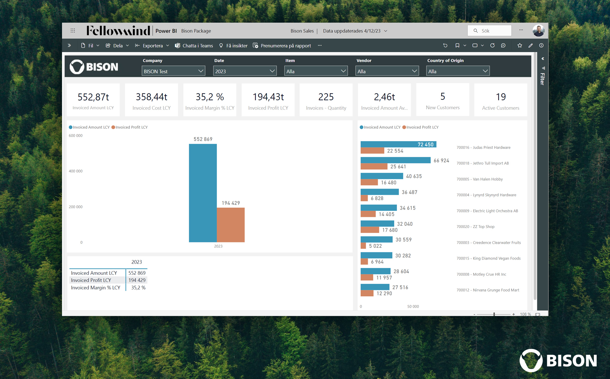Click column chart Invoiced Profit LCY legend dot
The height and width of the screenshot is (379, 610).
click(113, 127)
